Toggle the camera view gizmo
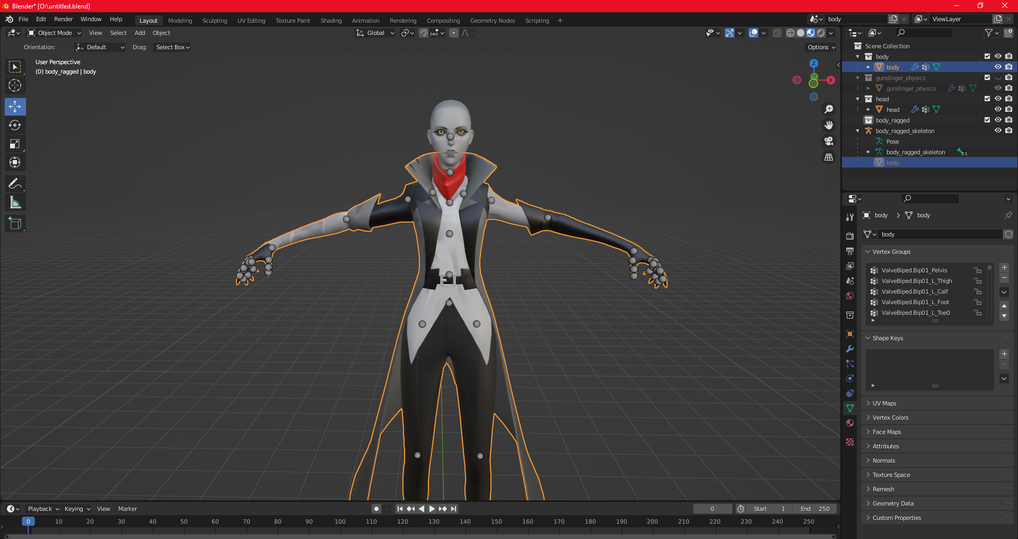This screenshot has height=539, width=1018. [829, 141]
